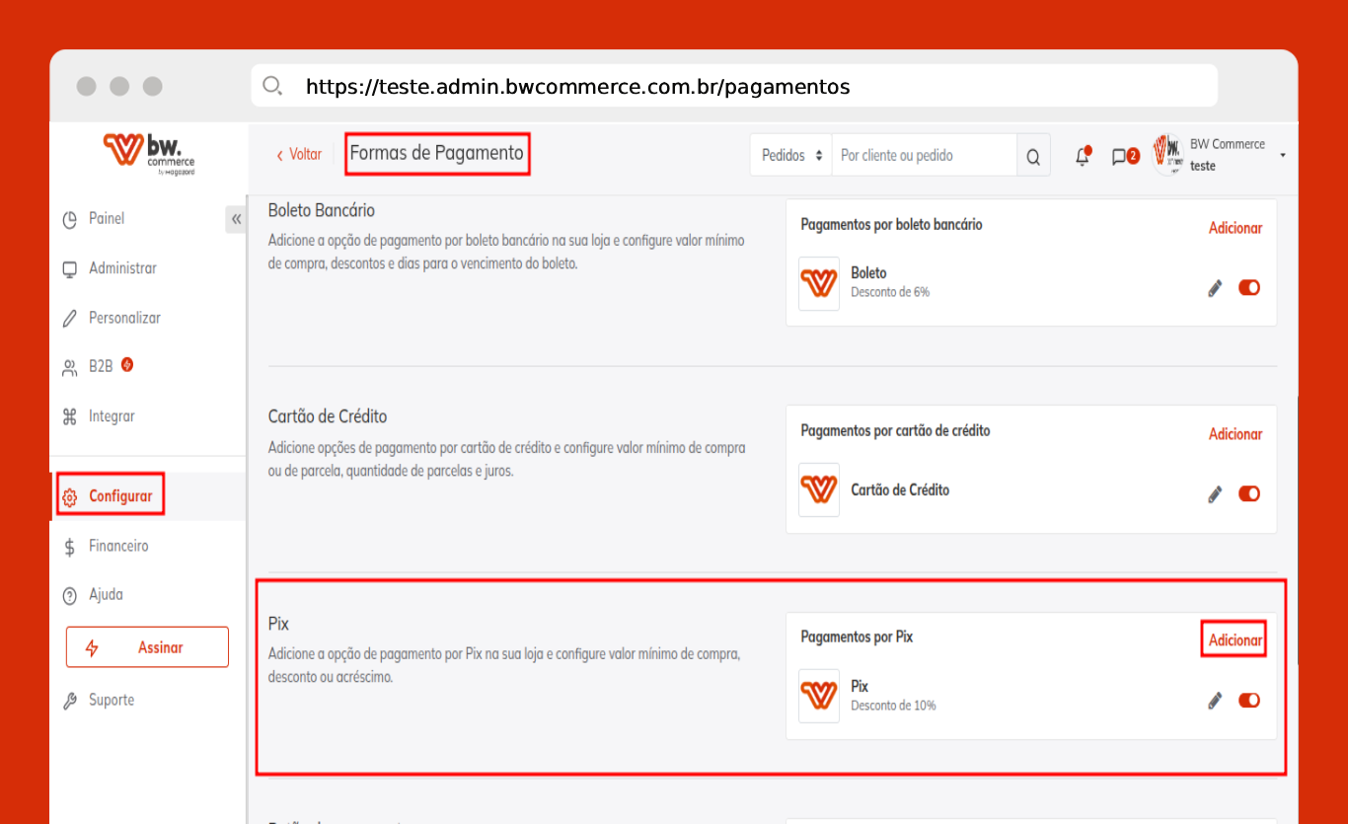Click the BW Commerce logo
This screenshot has height=824, width=1348.
pos(149,154)
